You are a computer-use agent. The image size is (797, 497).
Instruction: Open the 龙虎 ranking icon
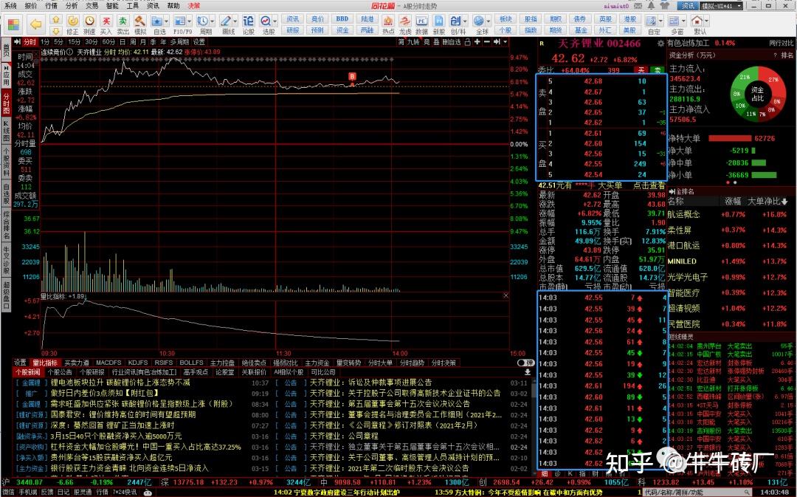click(405, 24)
